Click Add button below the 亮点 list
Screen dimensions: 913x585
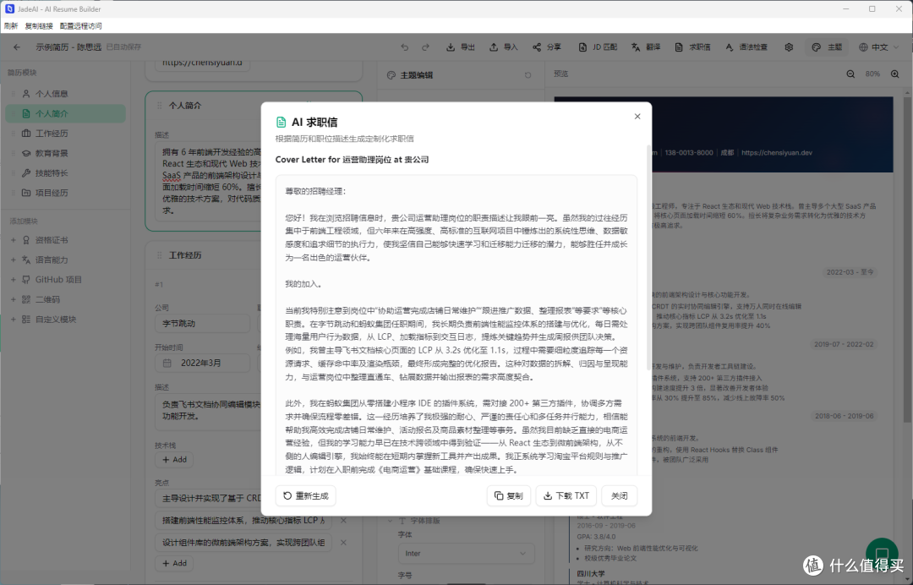pos(175,563)
